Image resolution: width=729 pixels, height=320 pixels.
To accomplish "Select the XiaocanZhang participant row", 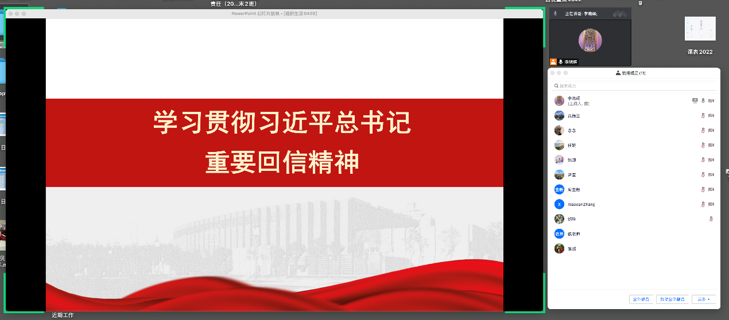I will pos(626,204).
